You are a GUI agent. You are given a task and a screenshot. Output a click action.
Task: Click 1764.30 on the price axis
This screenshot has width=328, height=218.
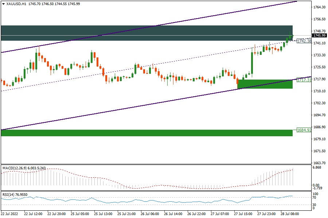point(319,7)
